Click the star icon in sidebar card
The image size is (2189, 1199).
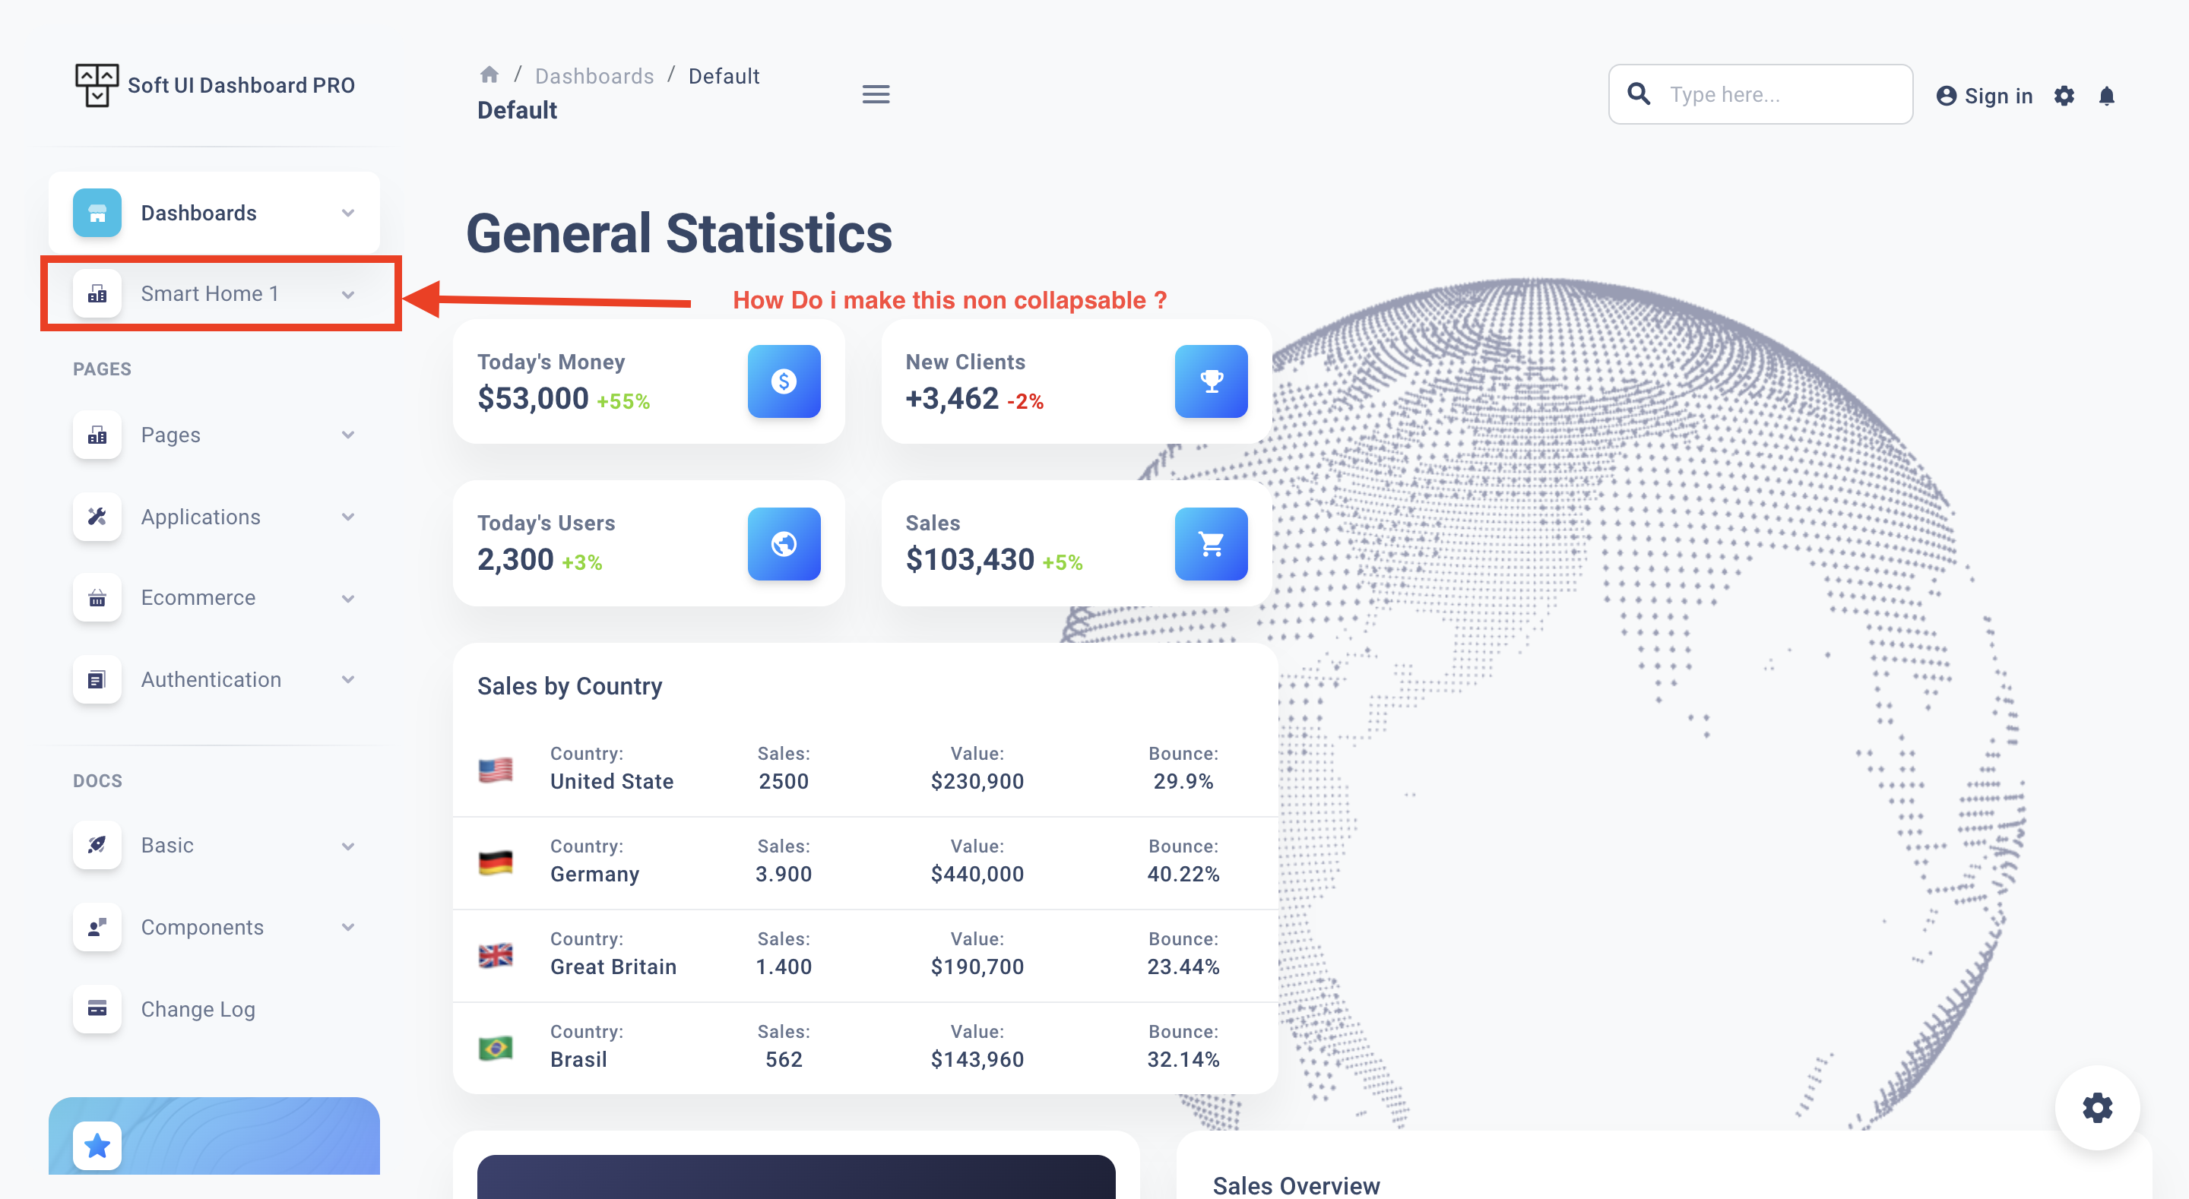(x=97, y=1146)
